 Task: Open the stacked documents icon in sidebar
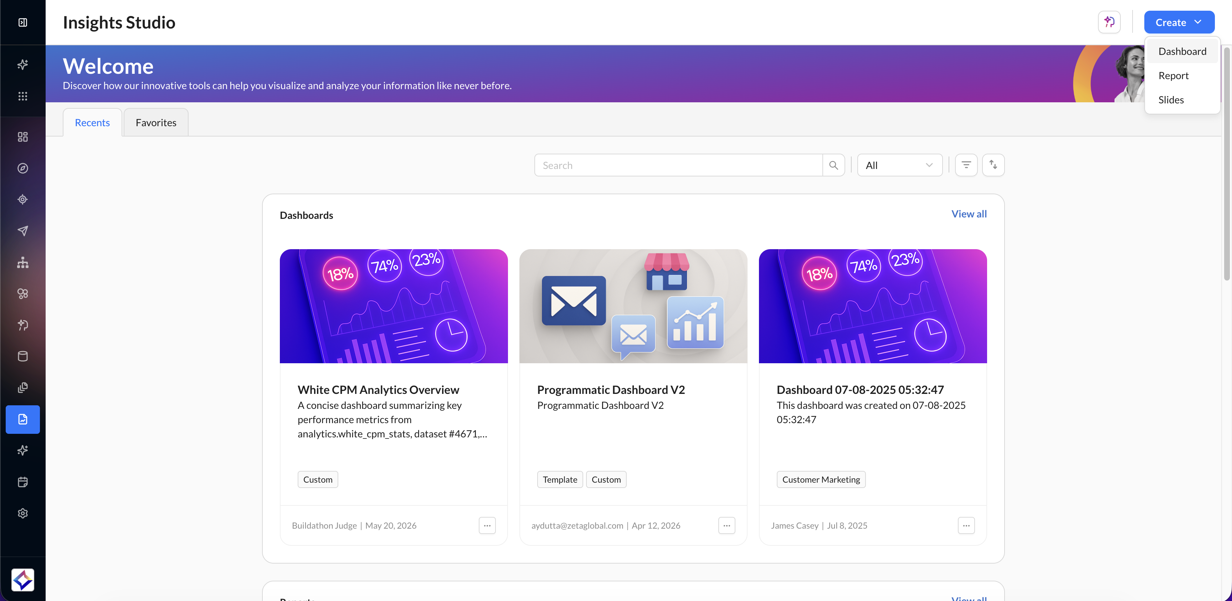point(22,387)
